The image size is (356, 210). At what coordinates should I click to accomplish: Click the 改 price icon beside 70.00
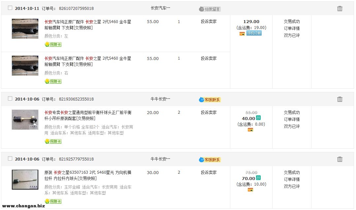pos(258,178)
